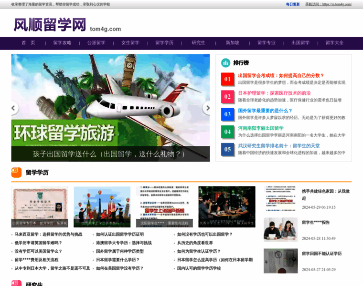Open the 首页 navigation tab
Screen dimensions: 363x286
[28, 43]
